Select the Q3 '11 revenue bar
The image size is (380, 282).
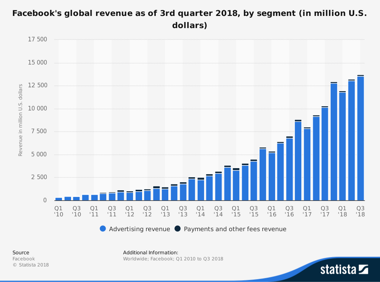112,197
